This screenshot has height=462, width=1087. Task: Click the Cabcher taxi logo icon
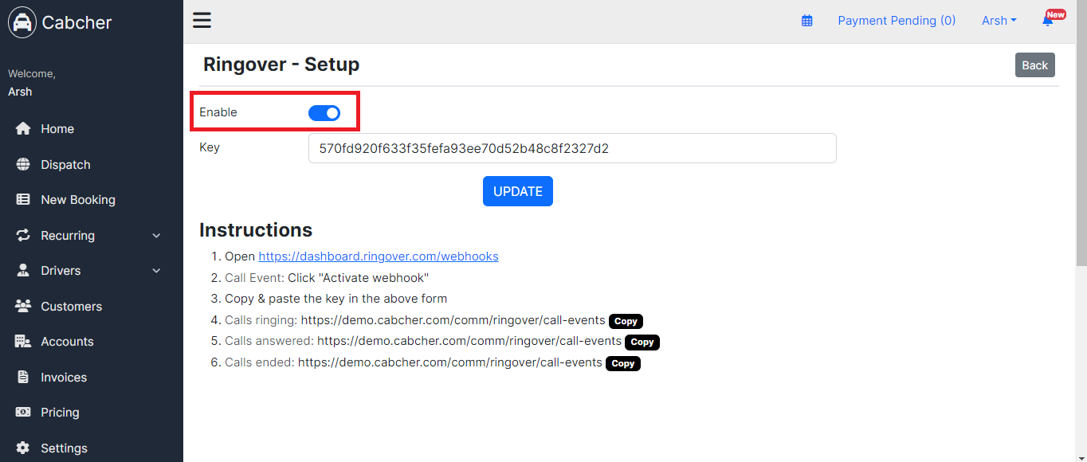(22, 22)
